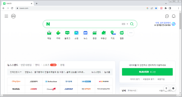Open the 뉴스스탠드 link in news bar

click(x=96, y=72)
